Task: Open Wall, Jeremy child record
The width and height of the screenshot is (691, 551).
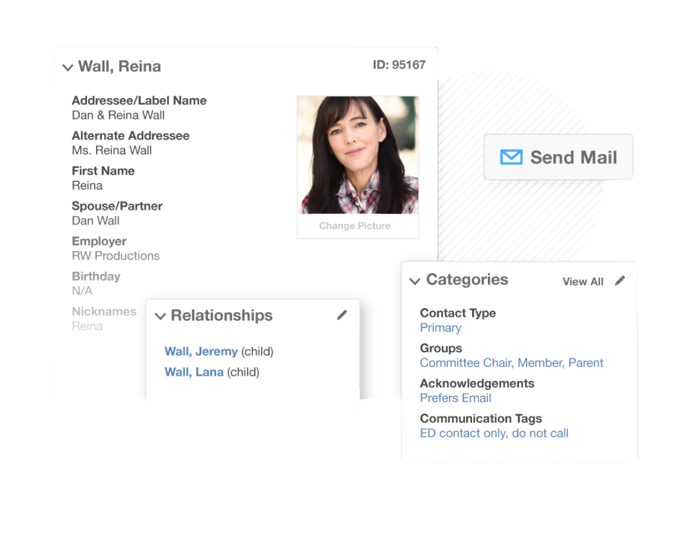Action: click(x=201, y=352)
